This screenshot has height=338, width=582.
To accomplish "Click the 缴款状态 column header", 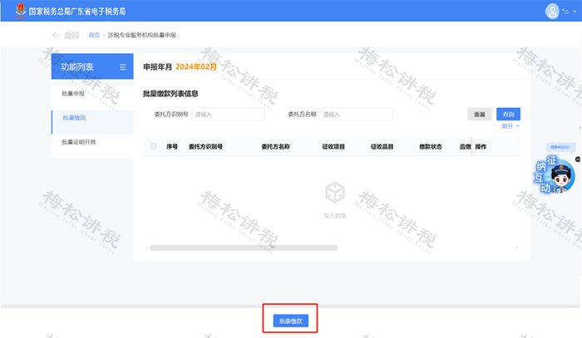I will (431, 147).
